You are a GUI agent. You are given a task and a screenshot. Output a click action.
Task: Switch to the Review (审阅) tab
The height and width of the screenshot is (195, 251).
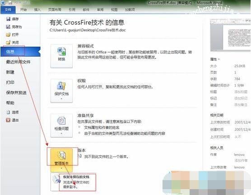[x=100, y=9]
